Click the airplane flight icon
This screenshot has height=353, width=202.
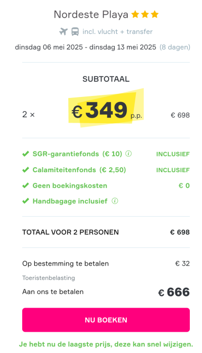[x=63, y=31]
